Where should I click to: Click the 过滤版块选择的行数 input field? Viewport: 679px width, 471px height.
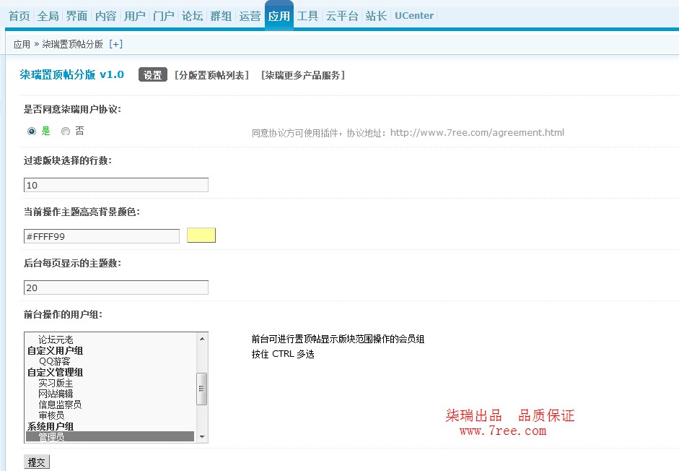(x=115, y=185)
